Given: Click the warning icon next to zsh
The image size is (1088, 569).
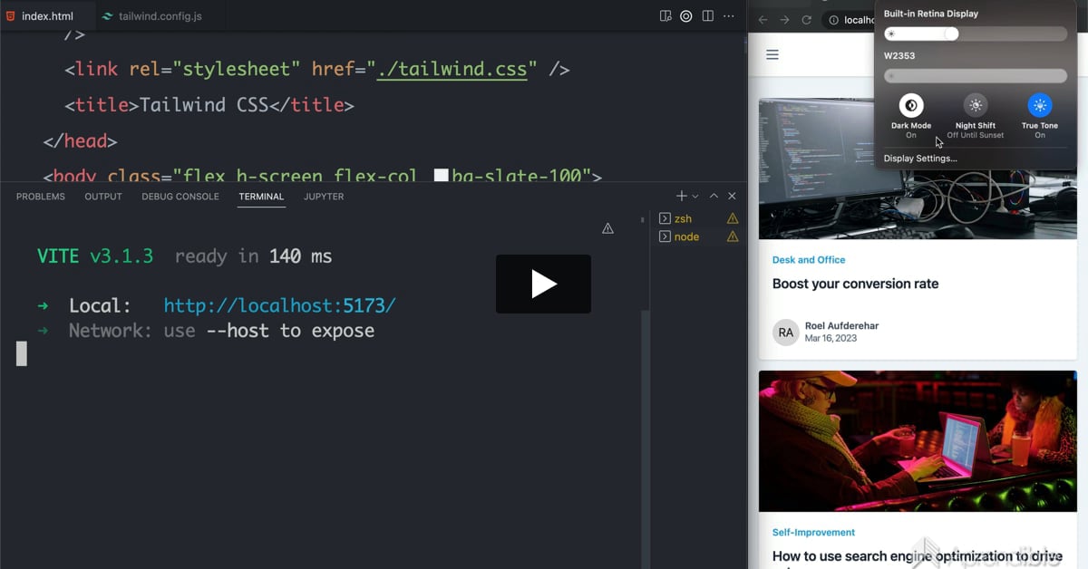Looking at the screenshot, I should pyautogui.click(x=733, y=218).
